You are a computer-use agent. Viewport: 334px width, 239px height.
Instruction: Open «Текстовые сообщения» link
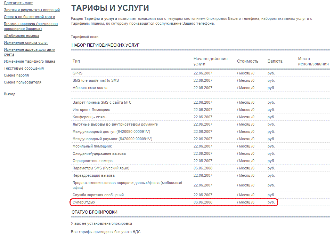click(24, 68)
